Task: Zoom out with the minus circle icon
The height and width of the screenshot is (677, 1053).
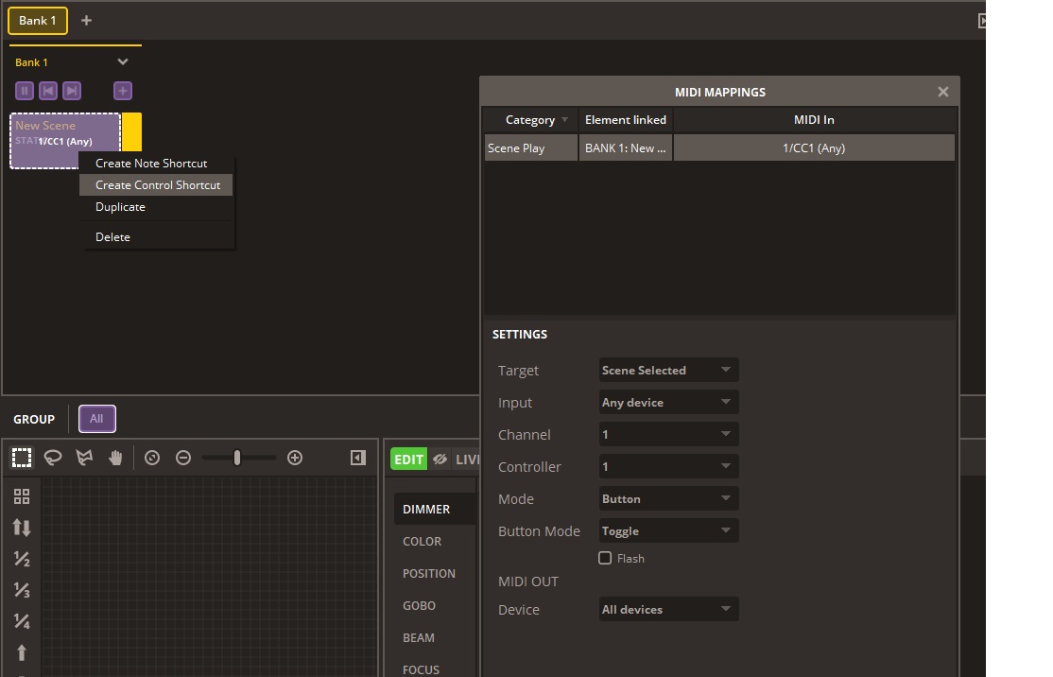Action: pos(183,458)
